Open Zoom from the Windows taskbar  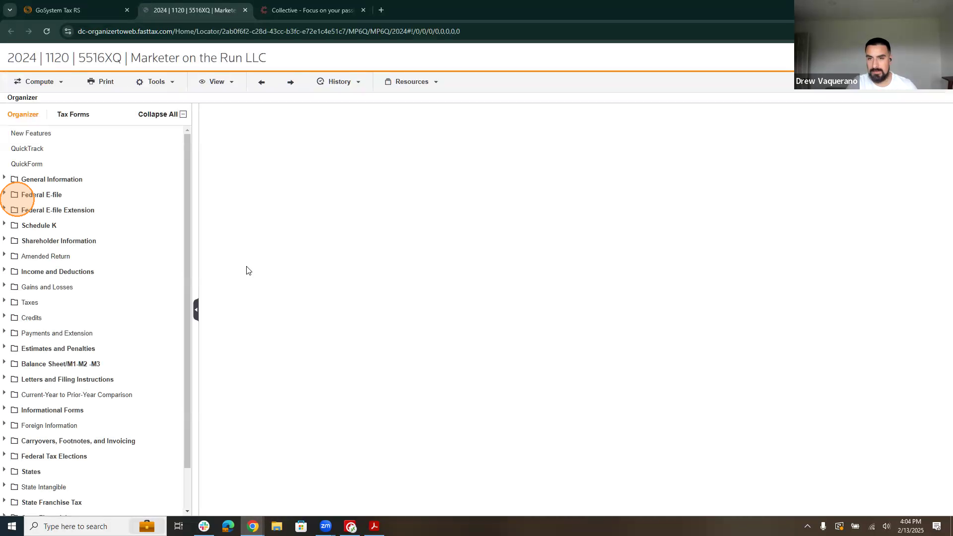tap(326, 526)
